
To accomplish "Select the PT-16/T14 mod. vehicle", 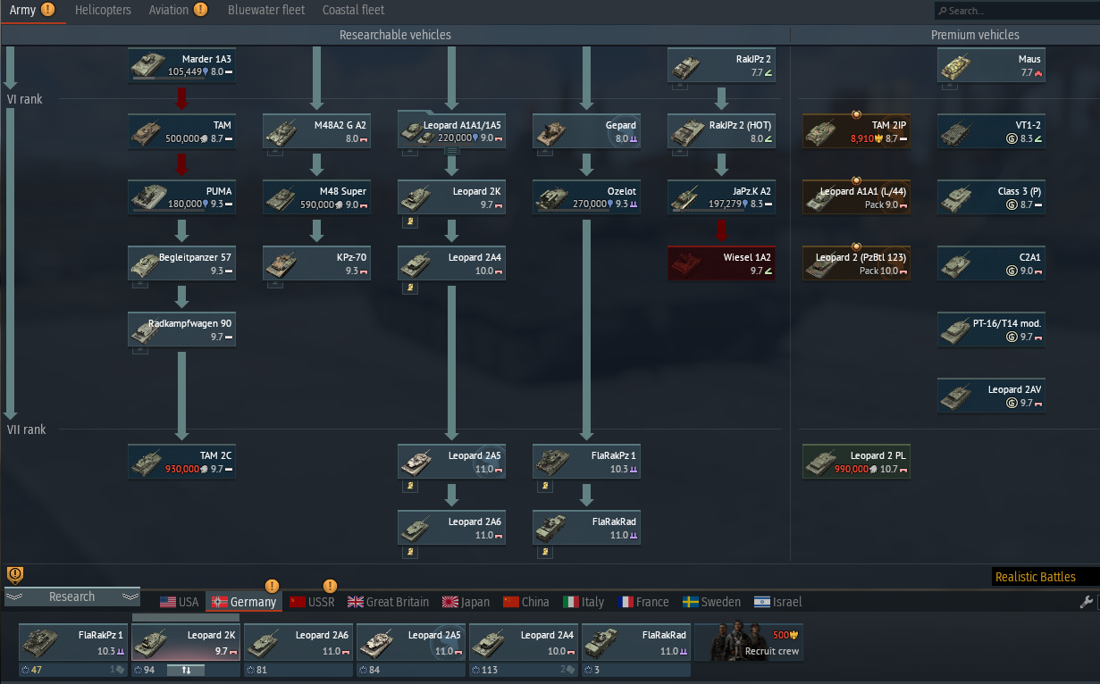I will tap(992, 330).
